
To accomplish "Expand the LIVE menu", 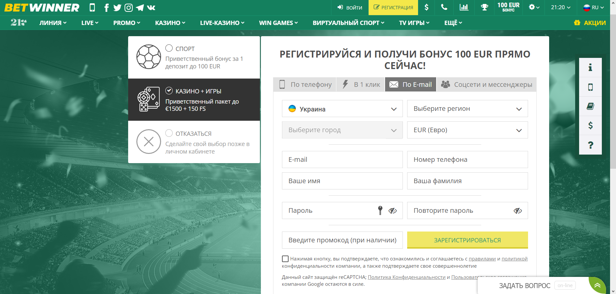I will (x=90, y=23).
